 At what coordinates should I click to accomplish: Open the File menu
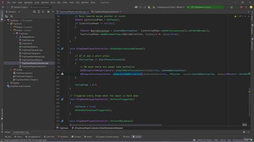tap(9, 3)
